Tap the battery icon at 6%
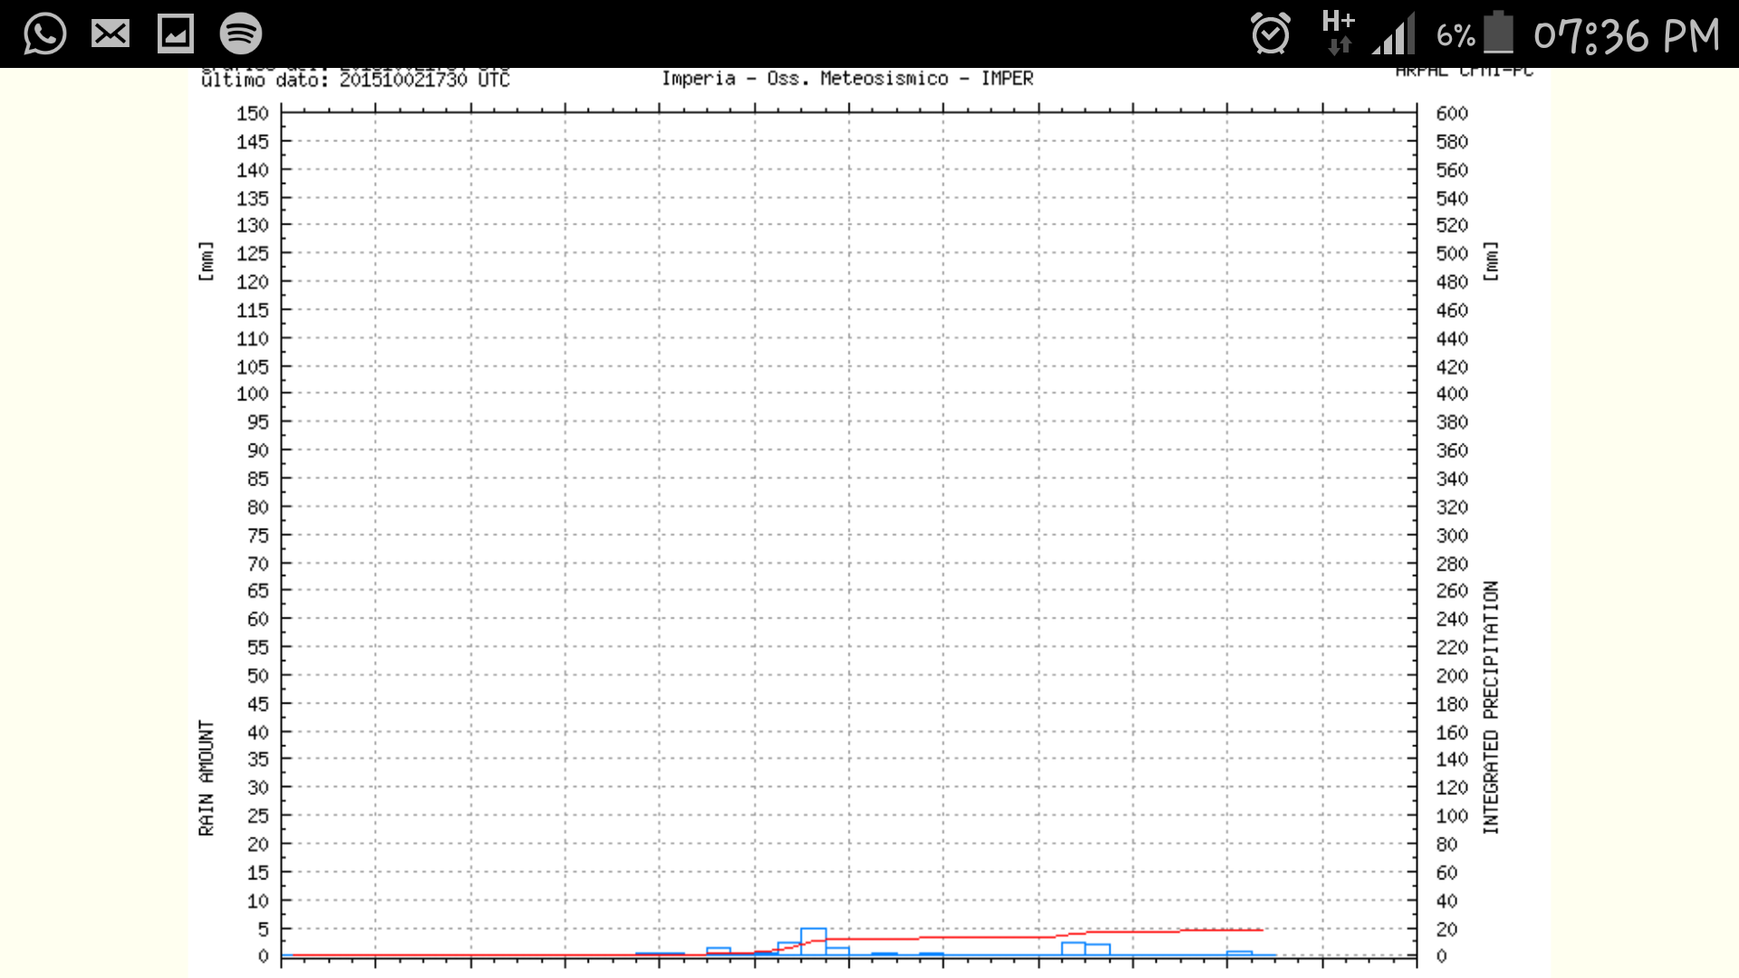Screen dimensions: 1739x978 coord(1499,33)
